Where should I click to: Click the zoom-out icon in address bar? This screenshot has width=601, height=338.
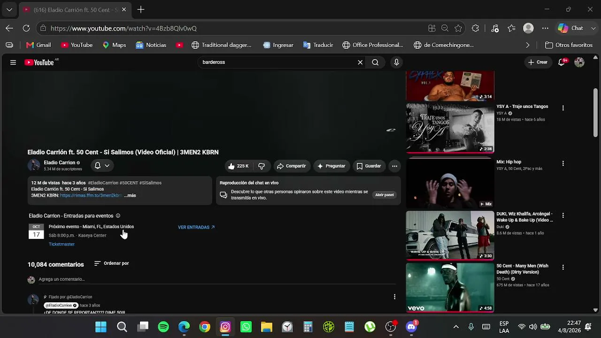[x=445, y=28]
